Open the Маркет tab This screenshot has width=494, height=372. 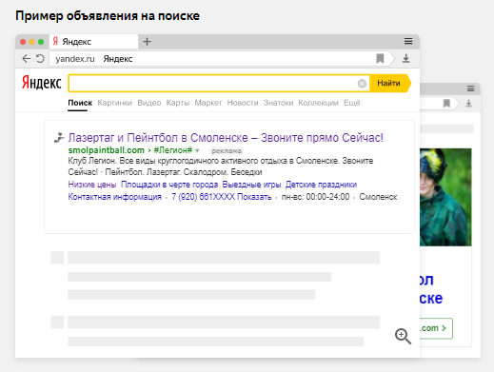pyautogui.click(x=208, y=103)
